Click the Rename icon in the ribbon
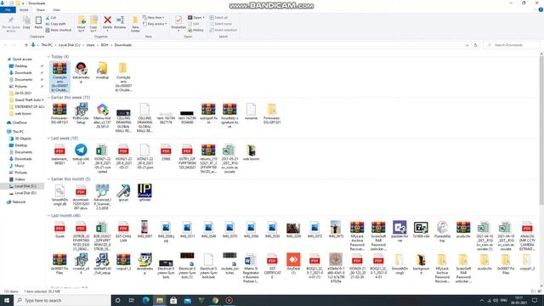This screenshot has width=544, height=306. pos(120,20)
